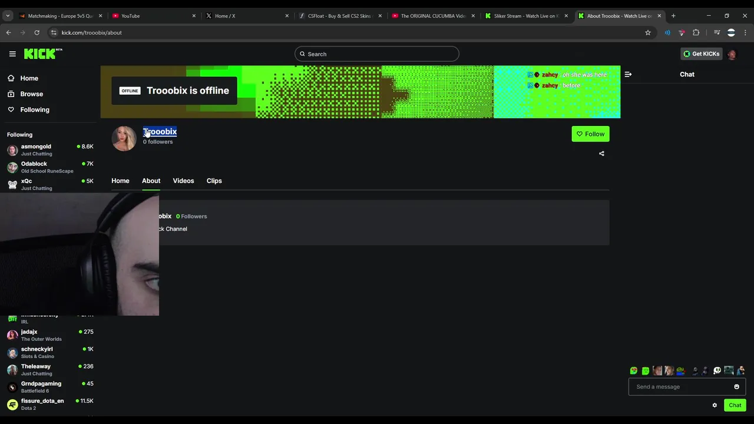Insert the white skull emote
754x424 pixels.
pos(717,371)
